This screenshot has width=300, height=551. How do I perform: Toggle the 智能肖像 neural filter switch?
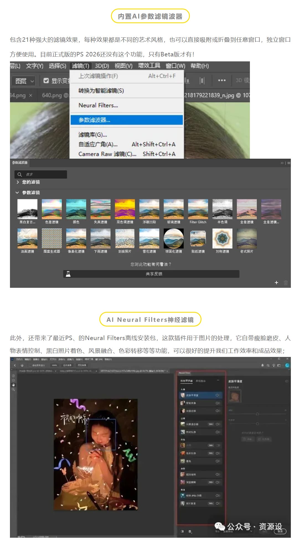pyautogui.click(x=218, y=403)
